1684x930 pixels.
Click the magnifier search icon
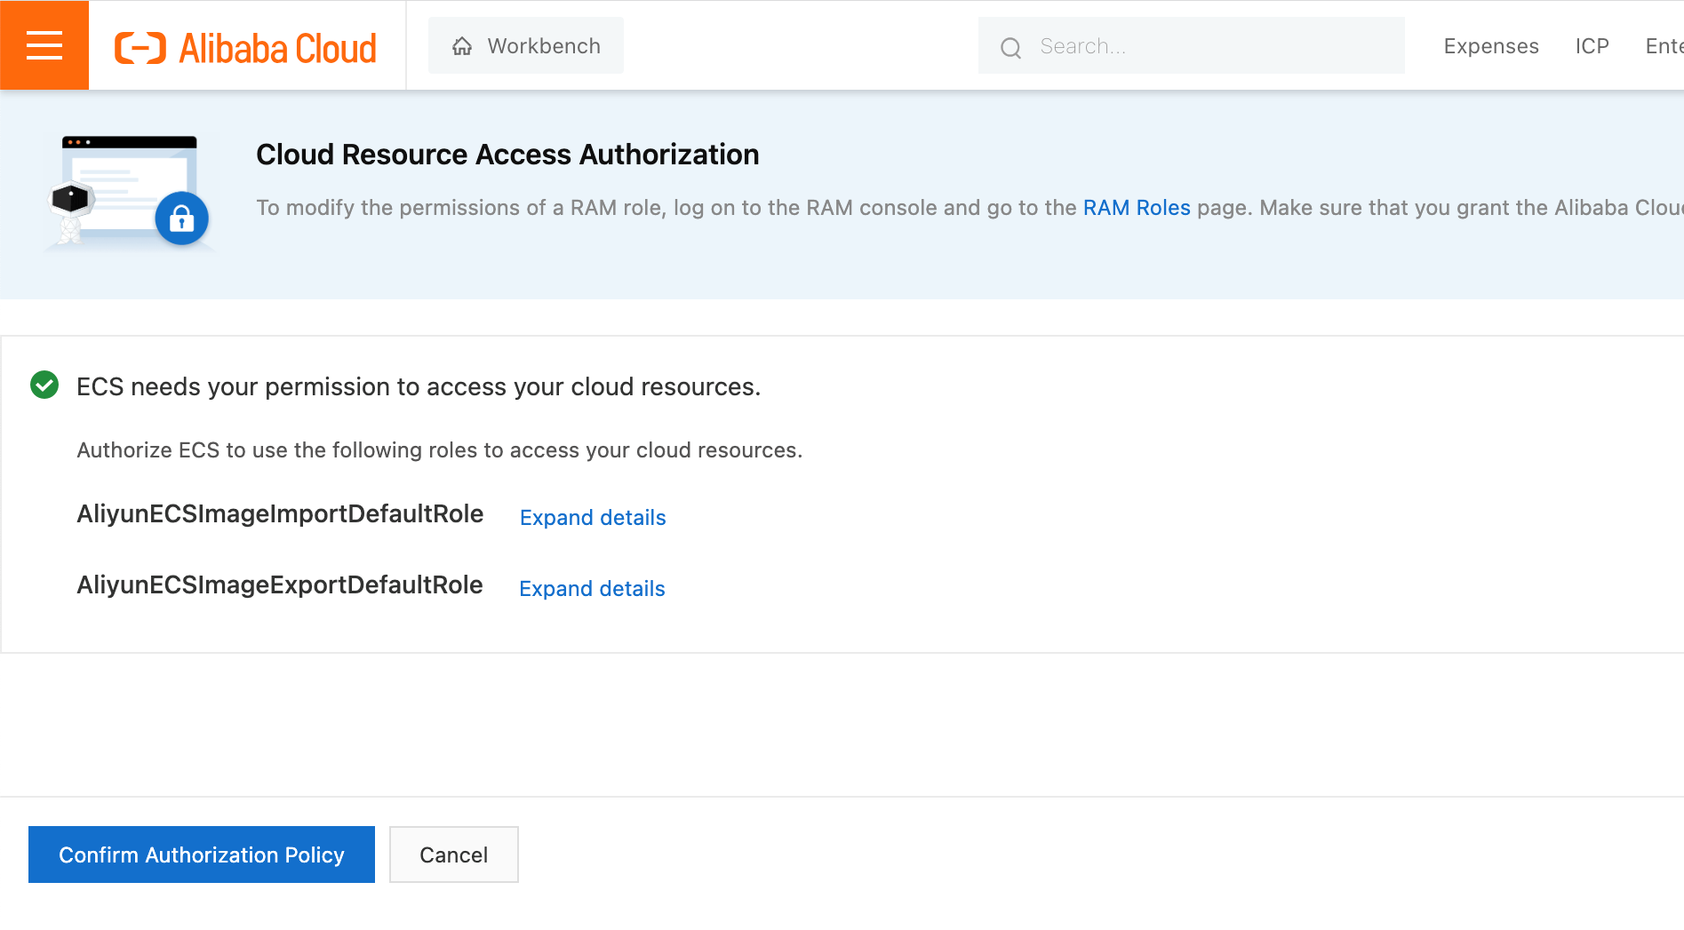tap(1010, 47)
